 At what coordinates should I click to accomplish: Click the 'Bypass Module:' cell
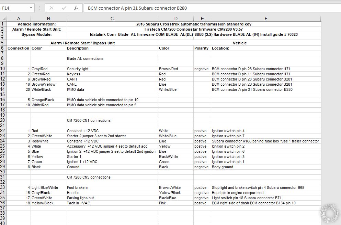[36, 34]
